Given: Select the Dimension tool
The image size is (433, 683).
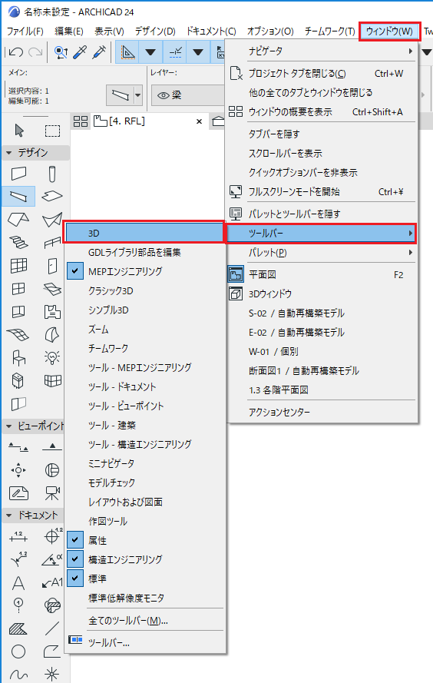Looking at the screenshot, I should (x=18, y=536).
